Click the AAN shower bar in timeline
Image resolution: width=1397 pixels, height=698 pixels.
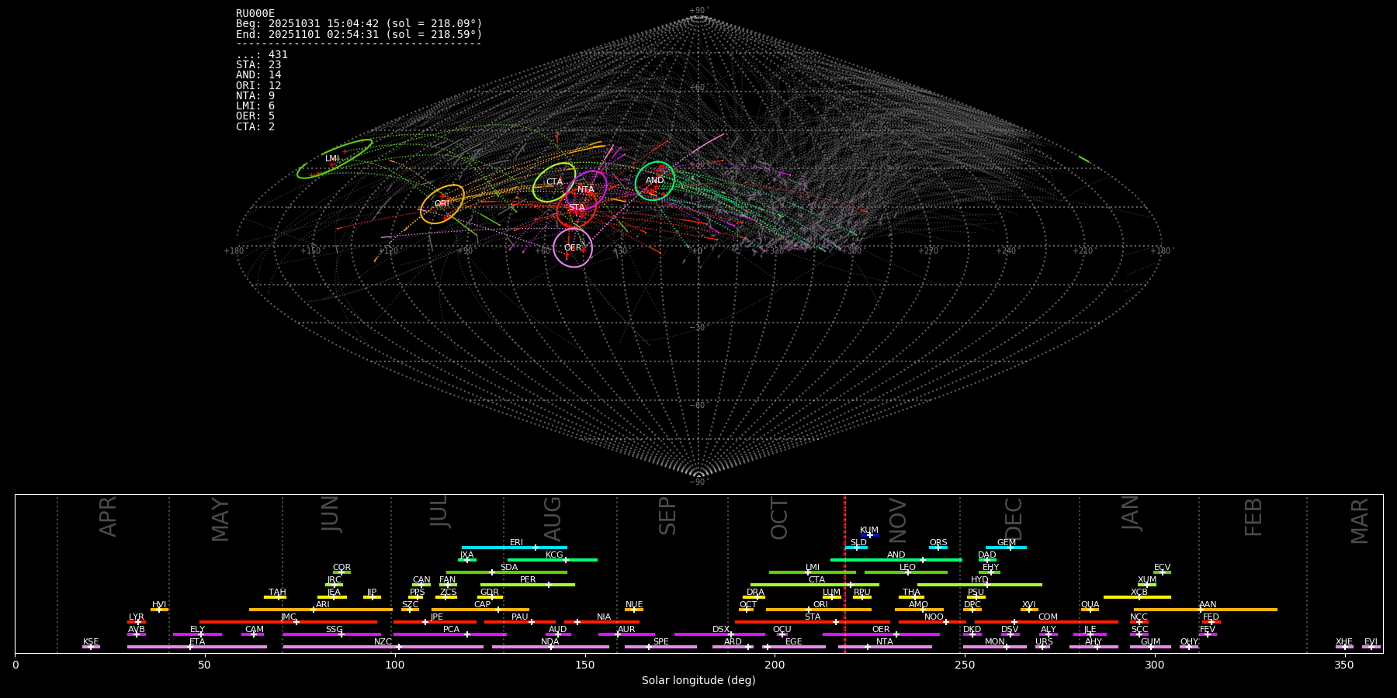point(1205,610)
